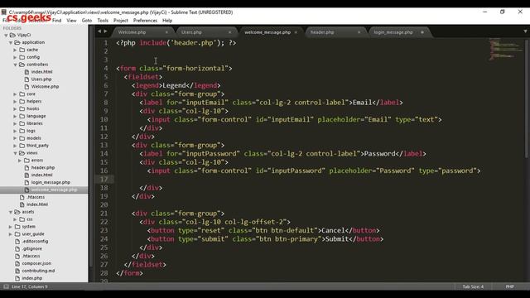Image resolution: width=530 pixels, height=298 pixels.
Task: Click line number 17 in gutter
Action: coord(104,180)
